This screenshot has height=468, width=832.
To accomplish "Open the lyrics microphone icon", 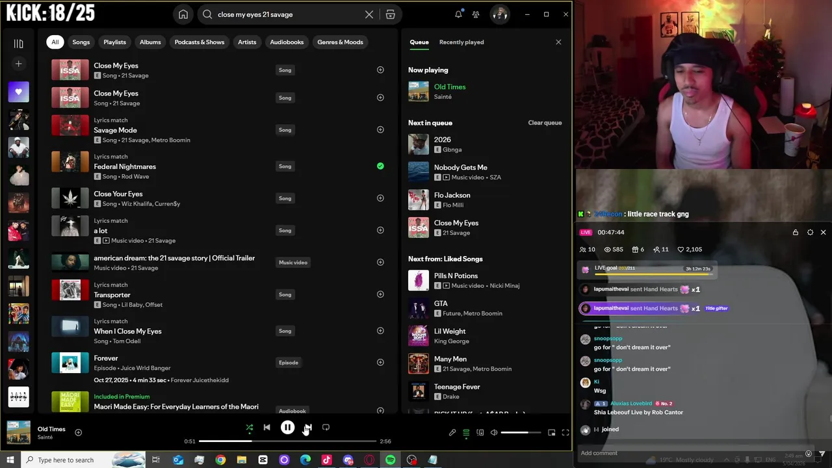I will 452,432.
